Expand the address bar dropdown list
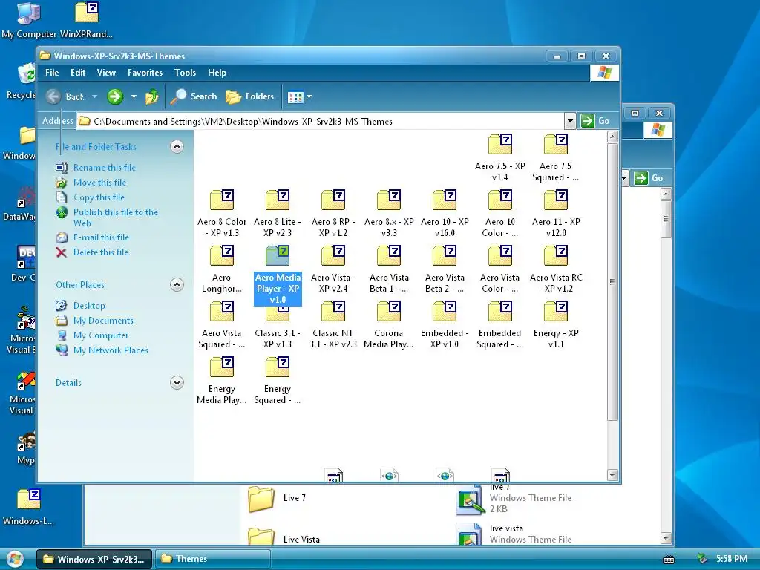Image resolution: width=760 pixels, height=570 pixels. point(570,121)
